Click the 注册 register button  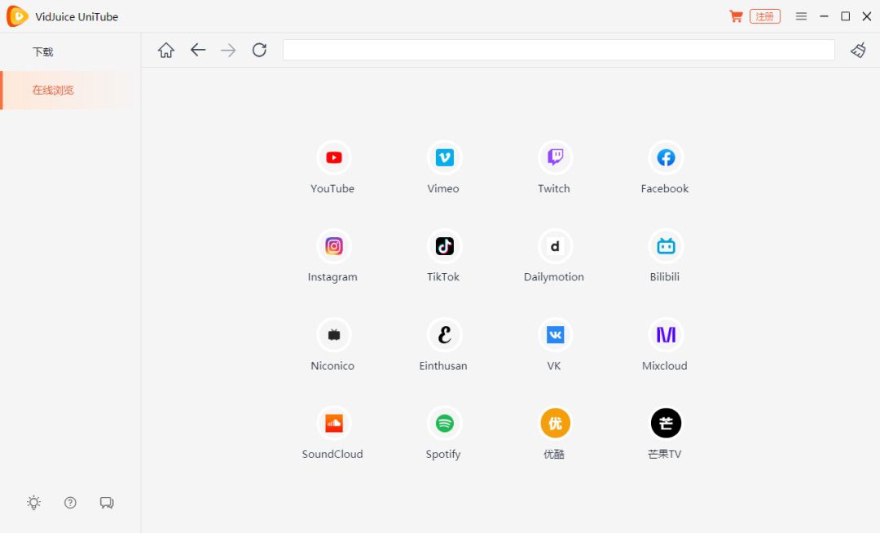tap(765, 16)
